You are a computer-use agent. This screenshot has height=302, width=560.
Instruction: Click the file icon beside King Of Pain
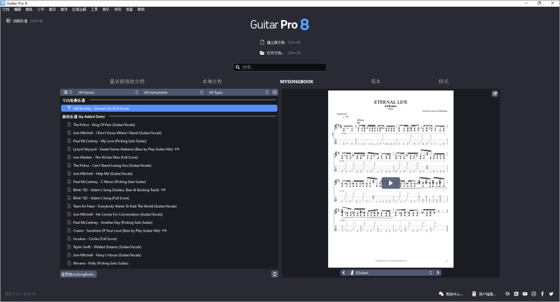69,125
